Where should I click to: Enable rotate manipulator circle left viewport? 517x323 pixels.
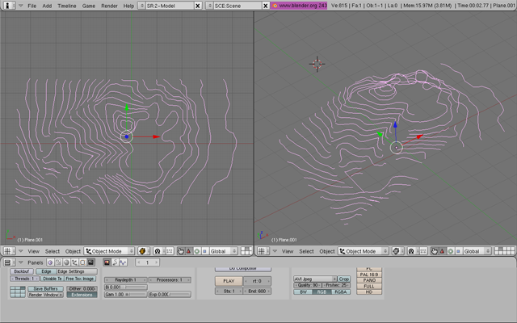click(197, 251)
